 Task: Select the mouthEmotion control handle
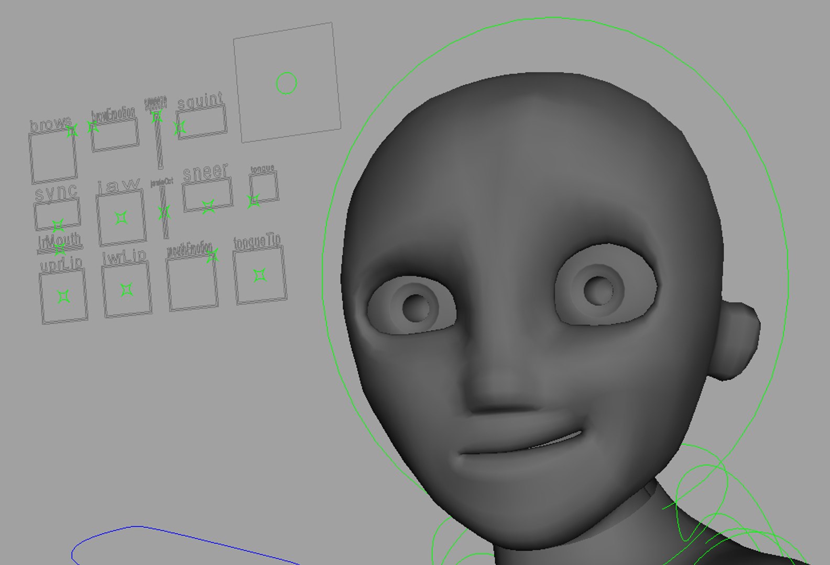point(212,256)
